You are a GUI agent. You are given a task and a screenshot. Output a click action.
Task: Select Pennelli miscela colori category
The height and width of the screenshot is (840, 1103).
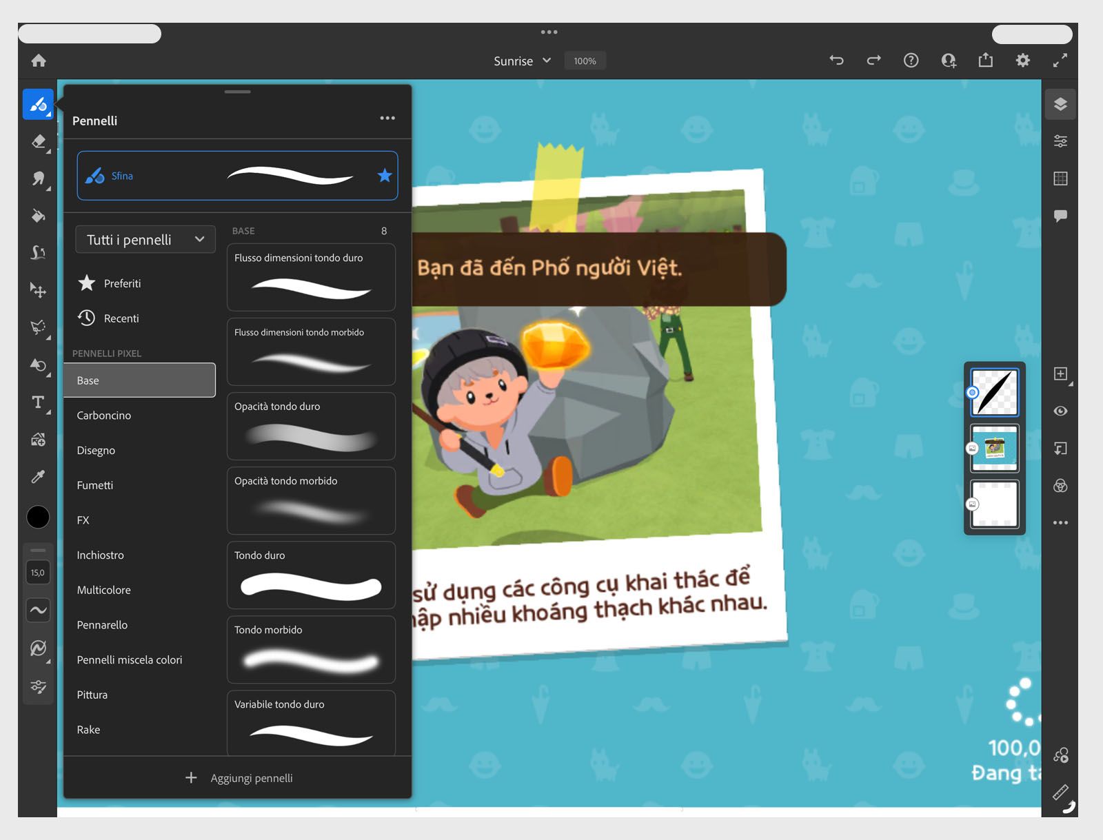(x=139, y=660)
